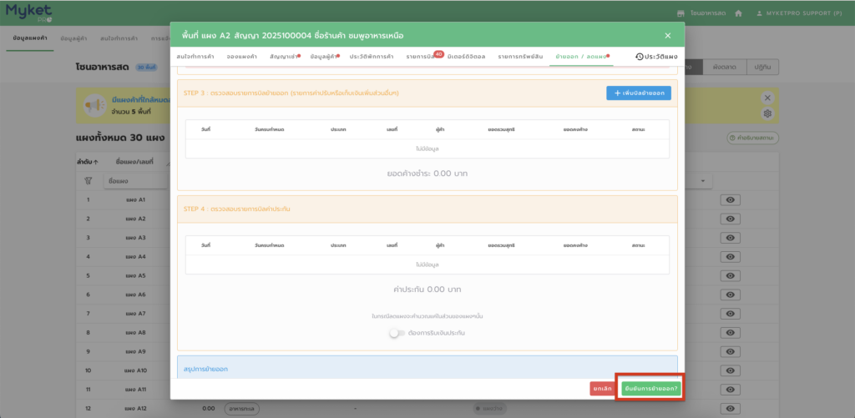
Task: Dismiss the yellow banner with X icon
Action: click(x=767, y=98)
